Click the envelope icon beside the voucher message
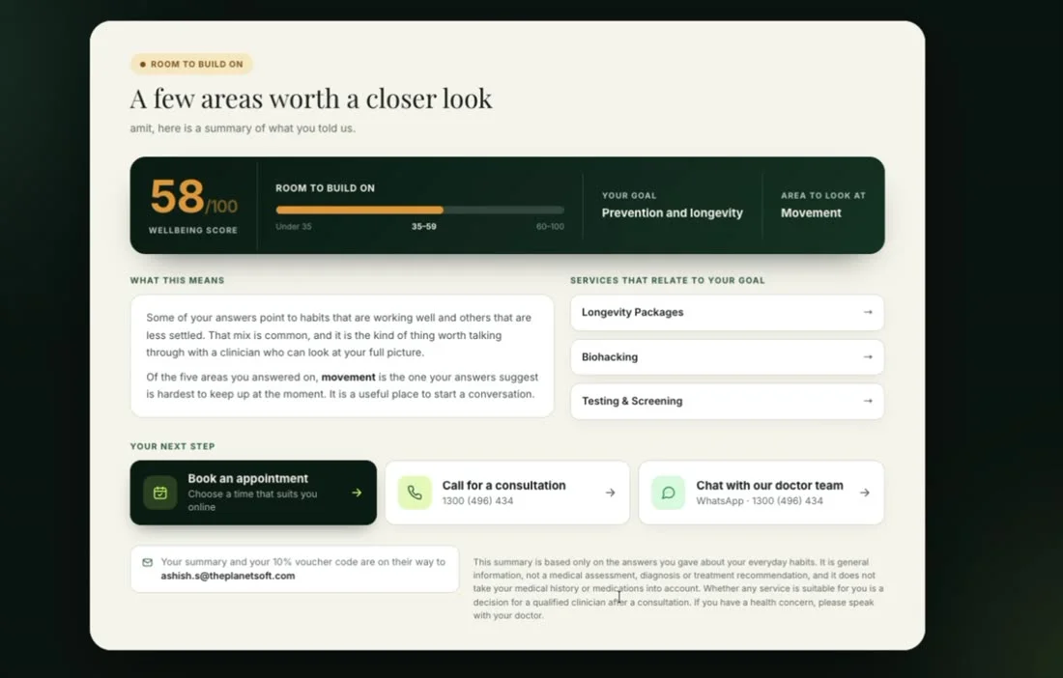 pos(147,562)
